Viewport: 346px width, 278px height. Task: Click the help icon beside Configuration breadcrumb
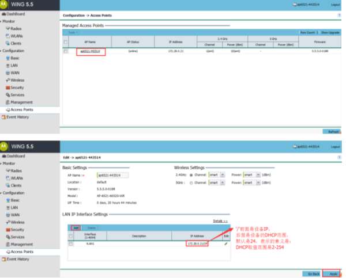click(x=339, y=15)
